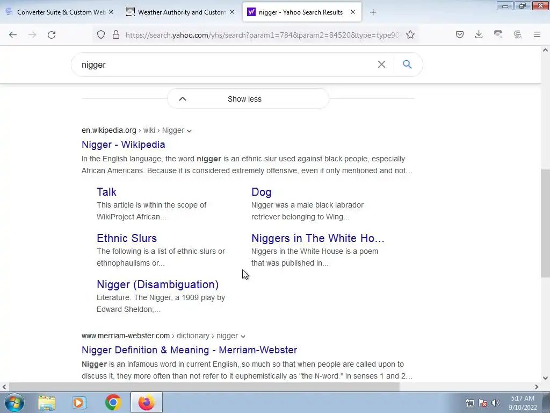
Task: Save page to Pocket
Action: pos(460,34)
